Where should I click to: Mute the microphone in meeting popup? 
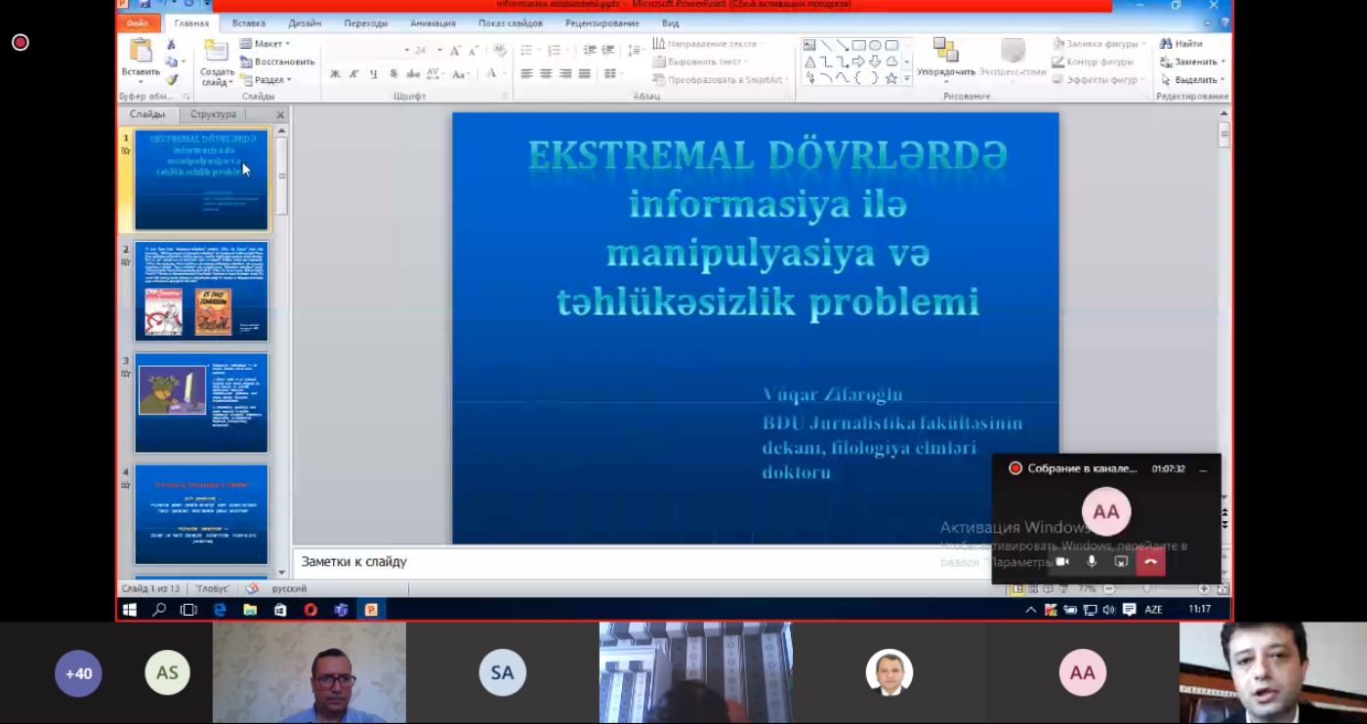tap(1092, 561)
